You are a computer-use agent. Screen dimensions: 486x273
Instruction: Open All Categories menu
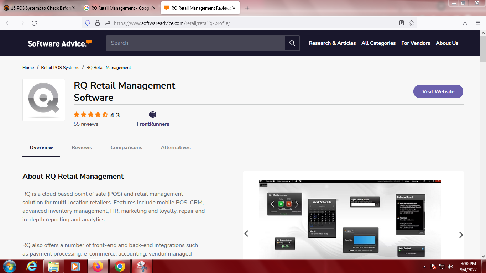click(378, 43)
